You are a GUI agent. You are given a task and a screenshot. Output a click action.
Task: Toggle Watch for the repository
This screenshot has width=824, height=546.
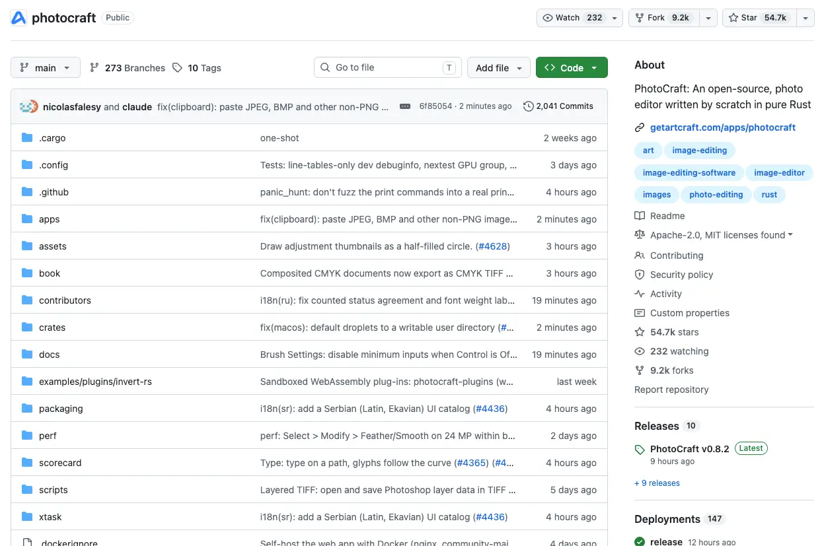pos(572,18)
